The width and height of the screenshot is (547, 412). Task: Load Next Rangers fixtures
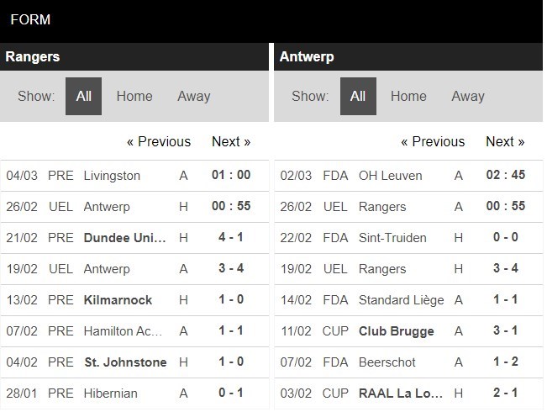(x=231, y=141)
